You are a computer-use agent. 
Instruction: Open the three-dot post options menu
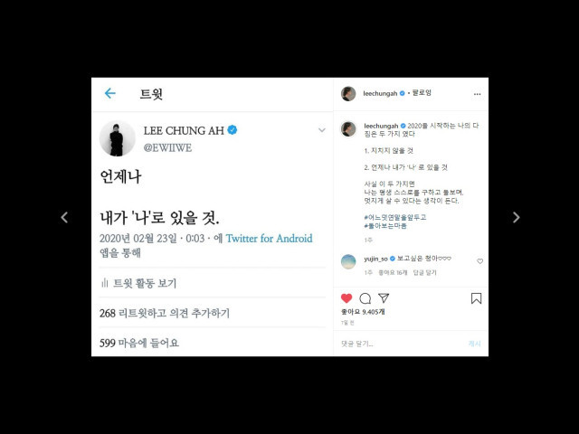pyautogui.click(x=477, y=94)
